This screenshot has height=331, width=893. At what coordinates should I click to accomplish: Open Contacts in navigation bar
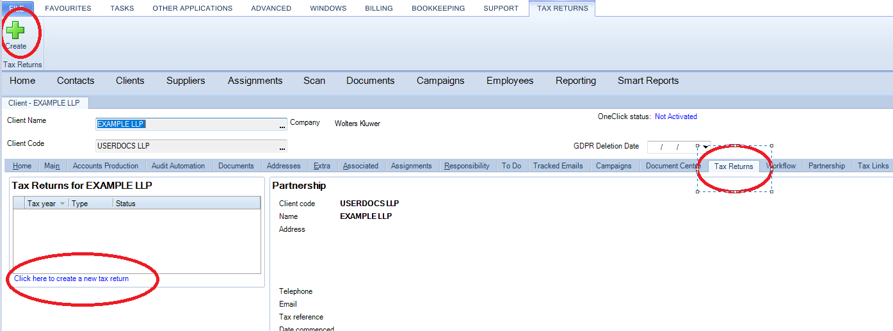[x=76, y=81]
